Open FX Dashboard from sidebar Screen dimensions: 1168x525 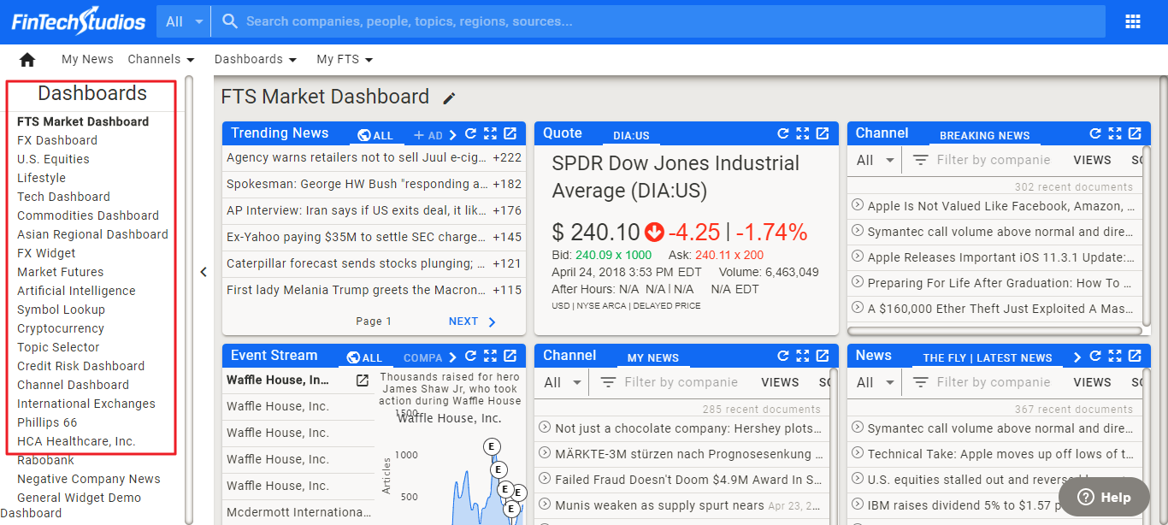coord(57,140)
